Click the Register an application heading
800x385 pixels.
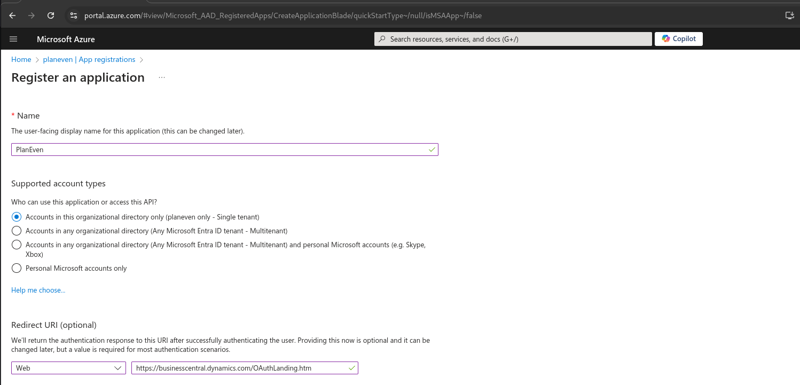[78, 77]
